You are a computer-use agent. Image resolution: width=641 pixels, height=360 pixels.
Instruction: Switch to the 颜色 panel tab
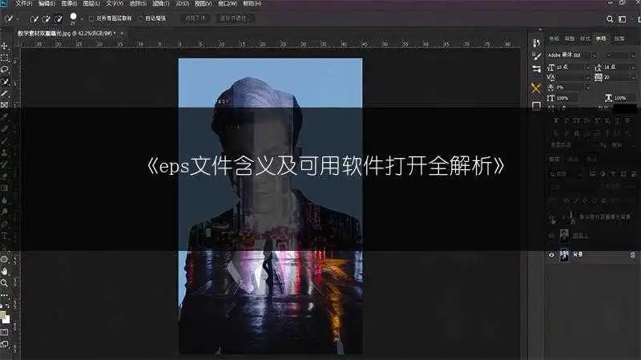[x=554, y=38]
